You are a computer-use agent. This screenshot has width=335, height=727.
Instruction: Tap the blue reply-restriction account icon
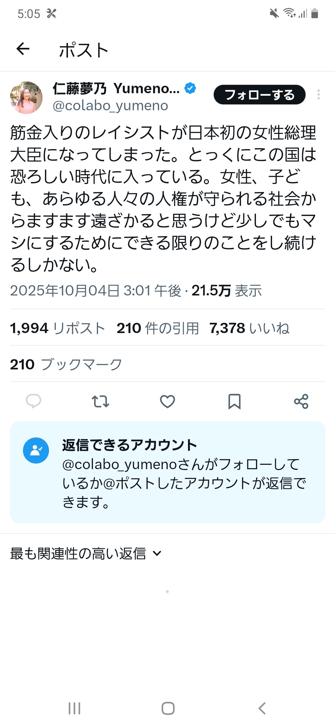click(x=36, y=450)
